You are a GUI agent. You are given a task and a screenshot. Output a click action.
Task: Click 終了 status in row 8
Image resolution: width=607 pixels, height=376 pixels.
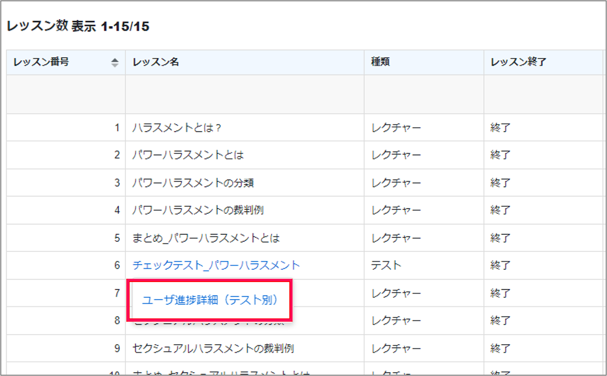tap(500, 321)
